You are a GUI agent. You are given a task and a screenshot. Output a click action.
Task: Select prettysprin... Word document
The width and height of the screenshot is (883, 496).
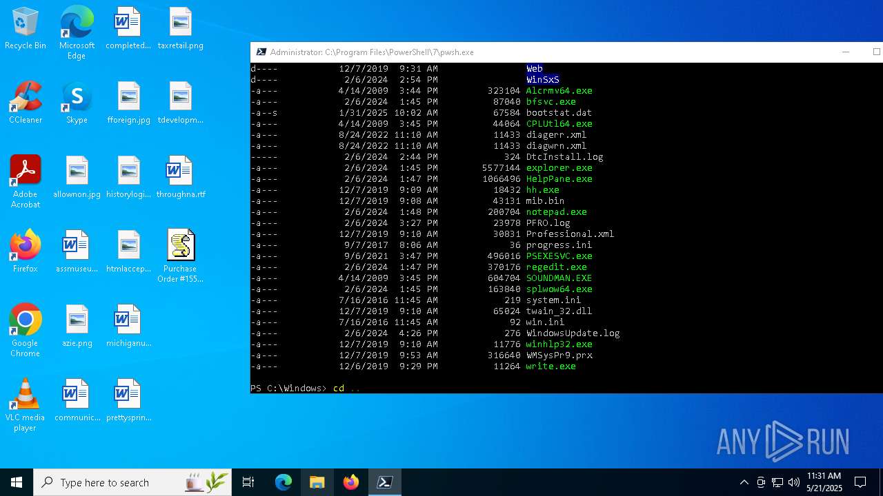(x=128, y=401)
